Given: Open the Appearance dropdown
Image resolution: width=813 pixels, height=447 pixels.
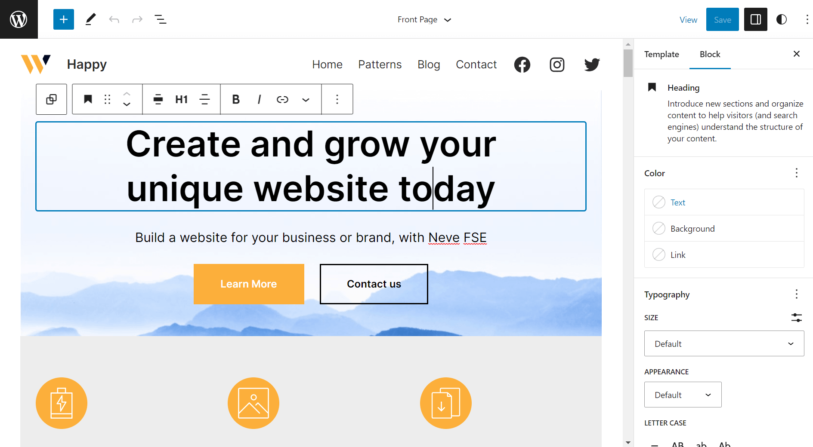Looking at the screenshot, I should (683, 395).
